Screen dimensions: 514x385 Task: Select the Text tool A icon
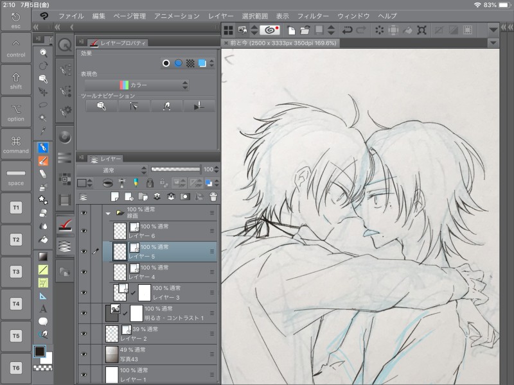click(43, 309)
